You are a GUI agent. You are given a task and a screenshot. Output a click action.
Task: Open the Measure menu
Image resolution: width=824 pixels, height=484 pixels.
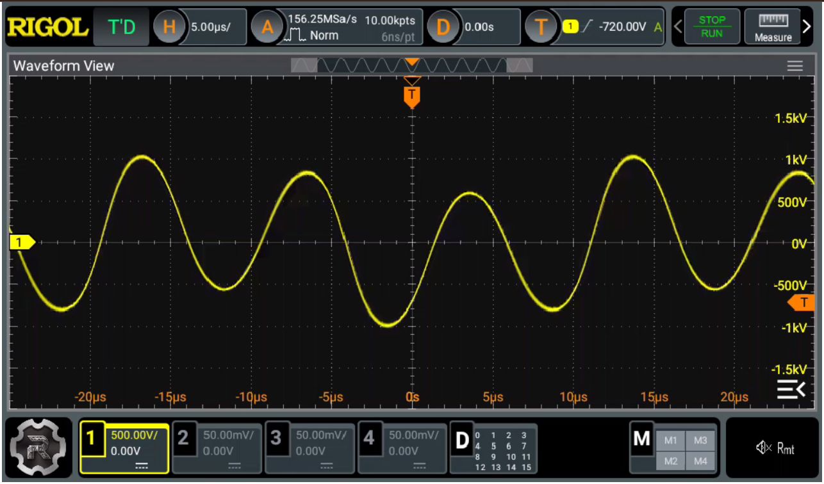click(x=773, y=27)
